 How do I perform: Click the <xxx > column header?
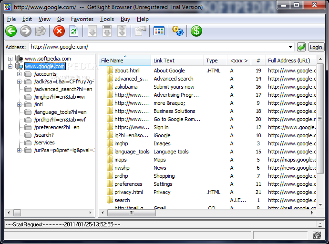click(239, 61)
